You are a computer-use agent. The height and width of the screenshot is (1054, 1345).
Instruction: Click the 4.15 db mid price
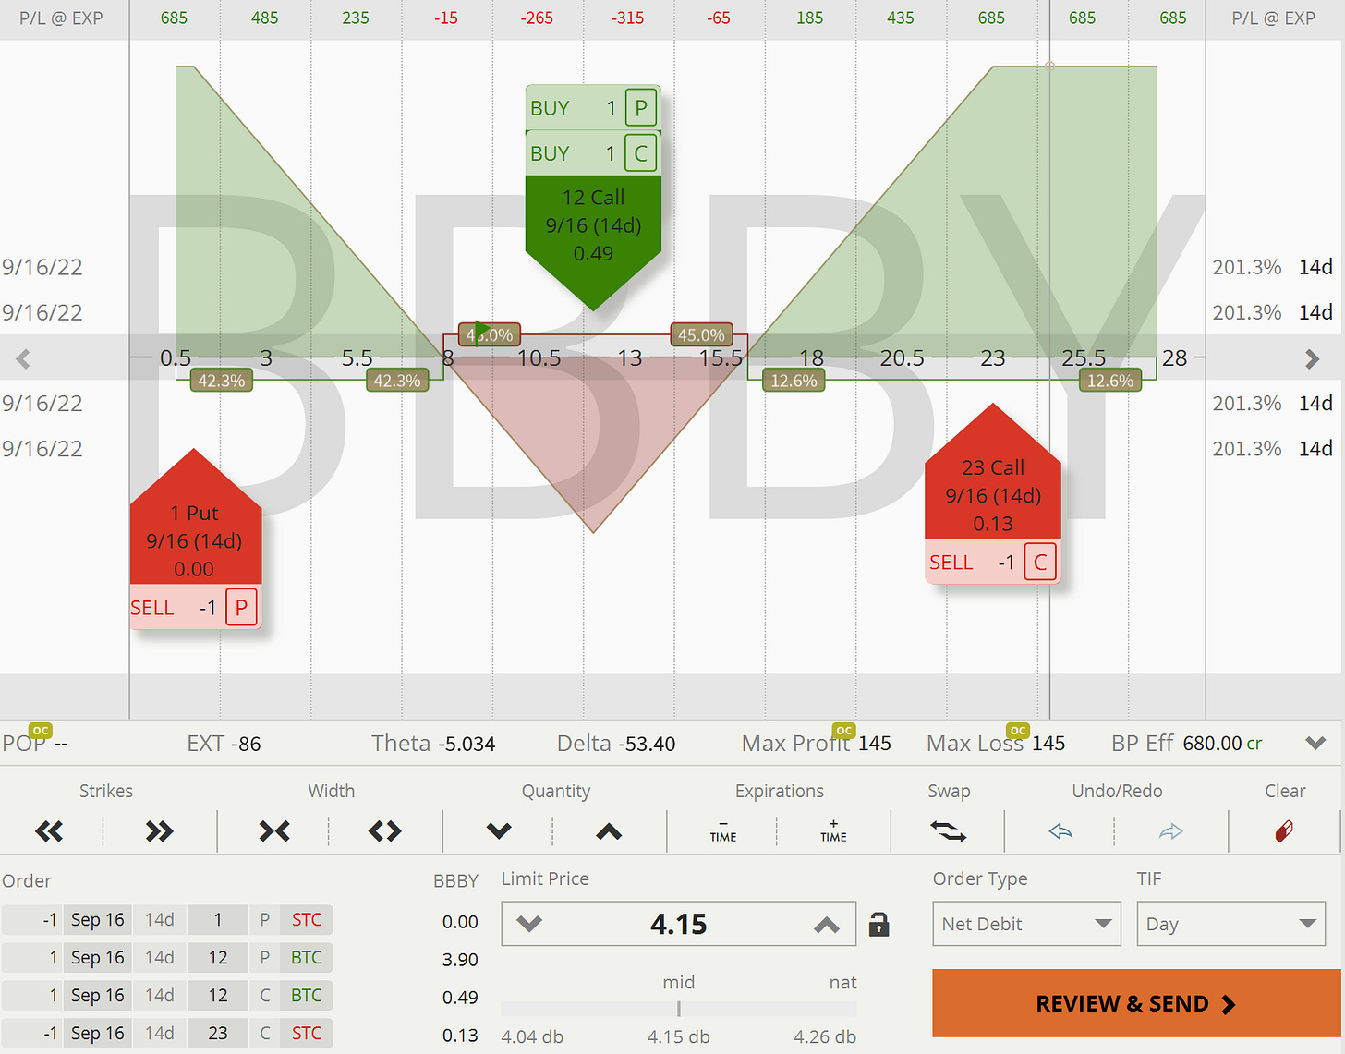(x=679, y=1037)
